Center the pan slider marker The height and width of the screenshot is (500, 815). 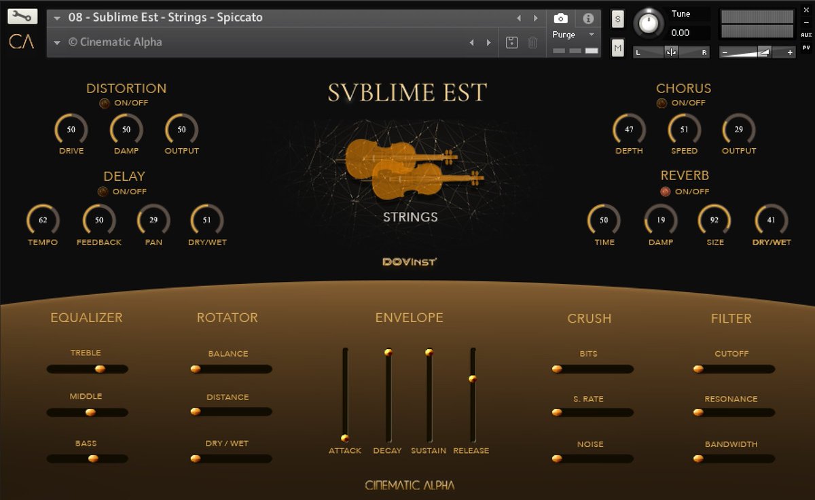(671, 52)
